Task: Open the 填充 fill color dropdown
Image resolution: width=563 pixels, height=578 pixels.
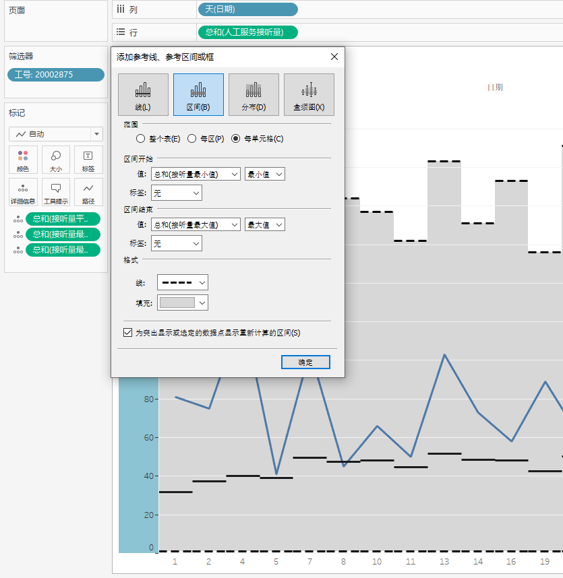Action: pyautogui.click(x=183, y=302)
